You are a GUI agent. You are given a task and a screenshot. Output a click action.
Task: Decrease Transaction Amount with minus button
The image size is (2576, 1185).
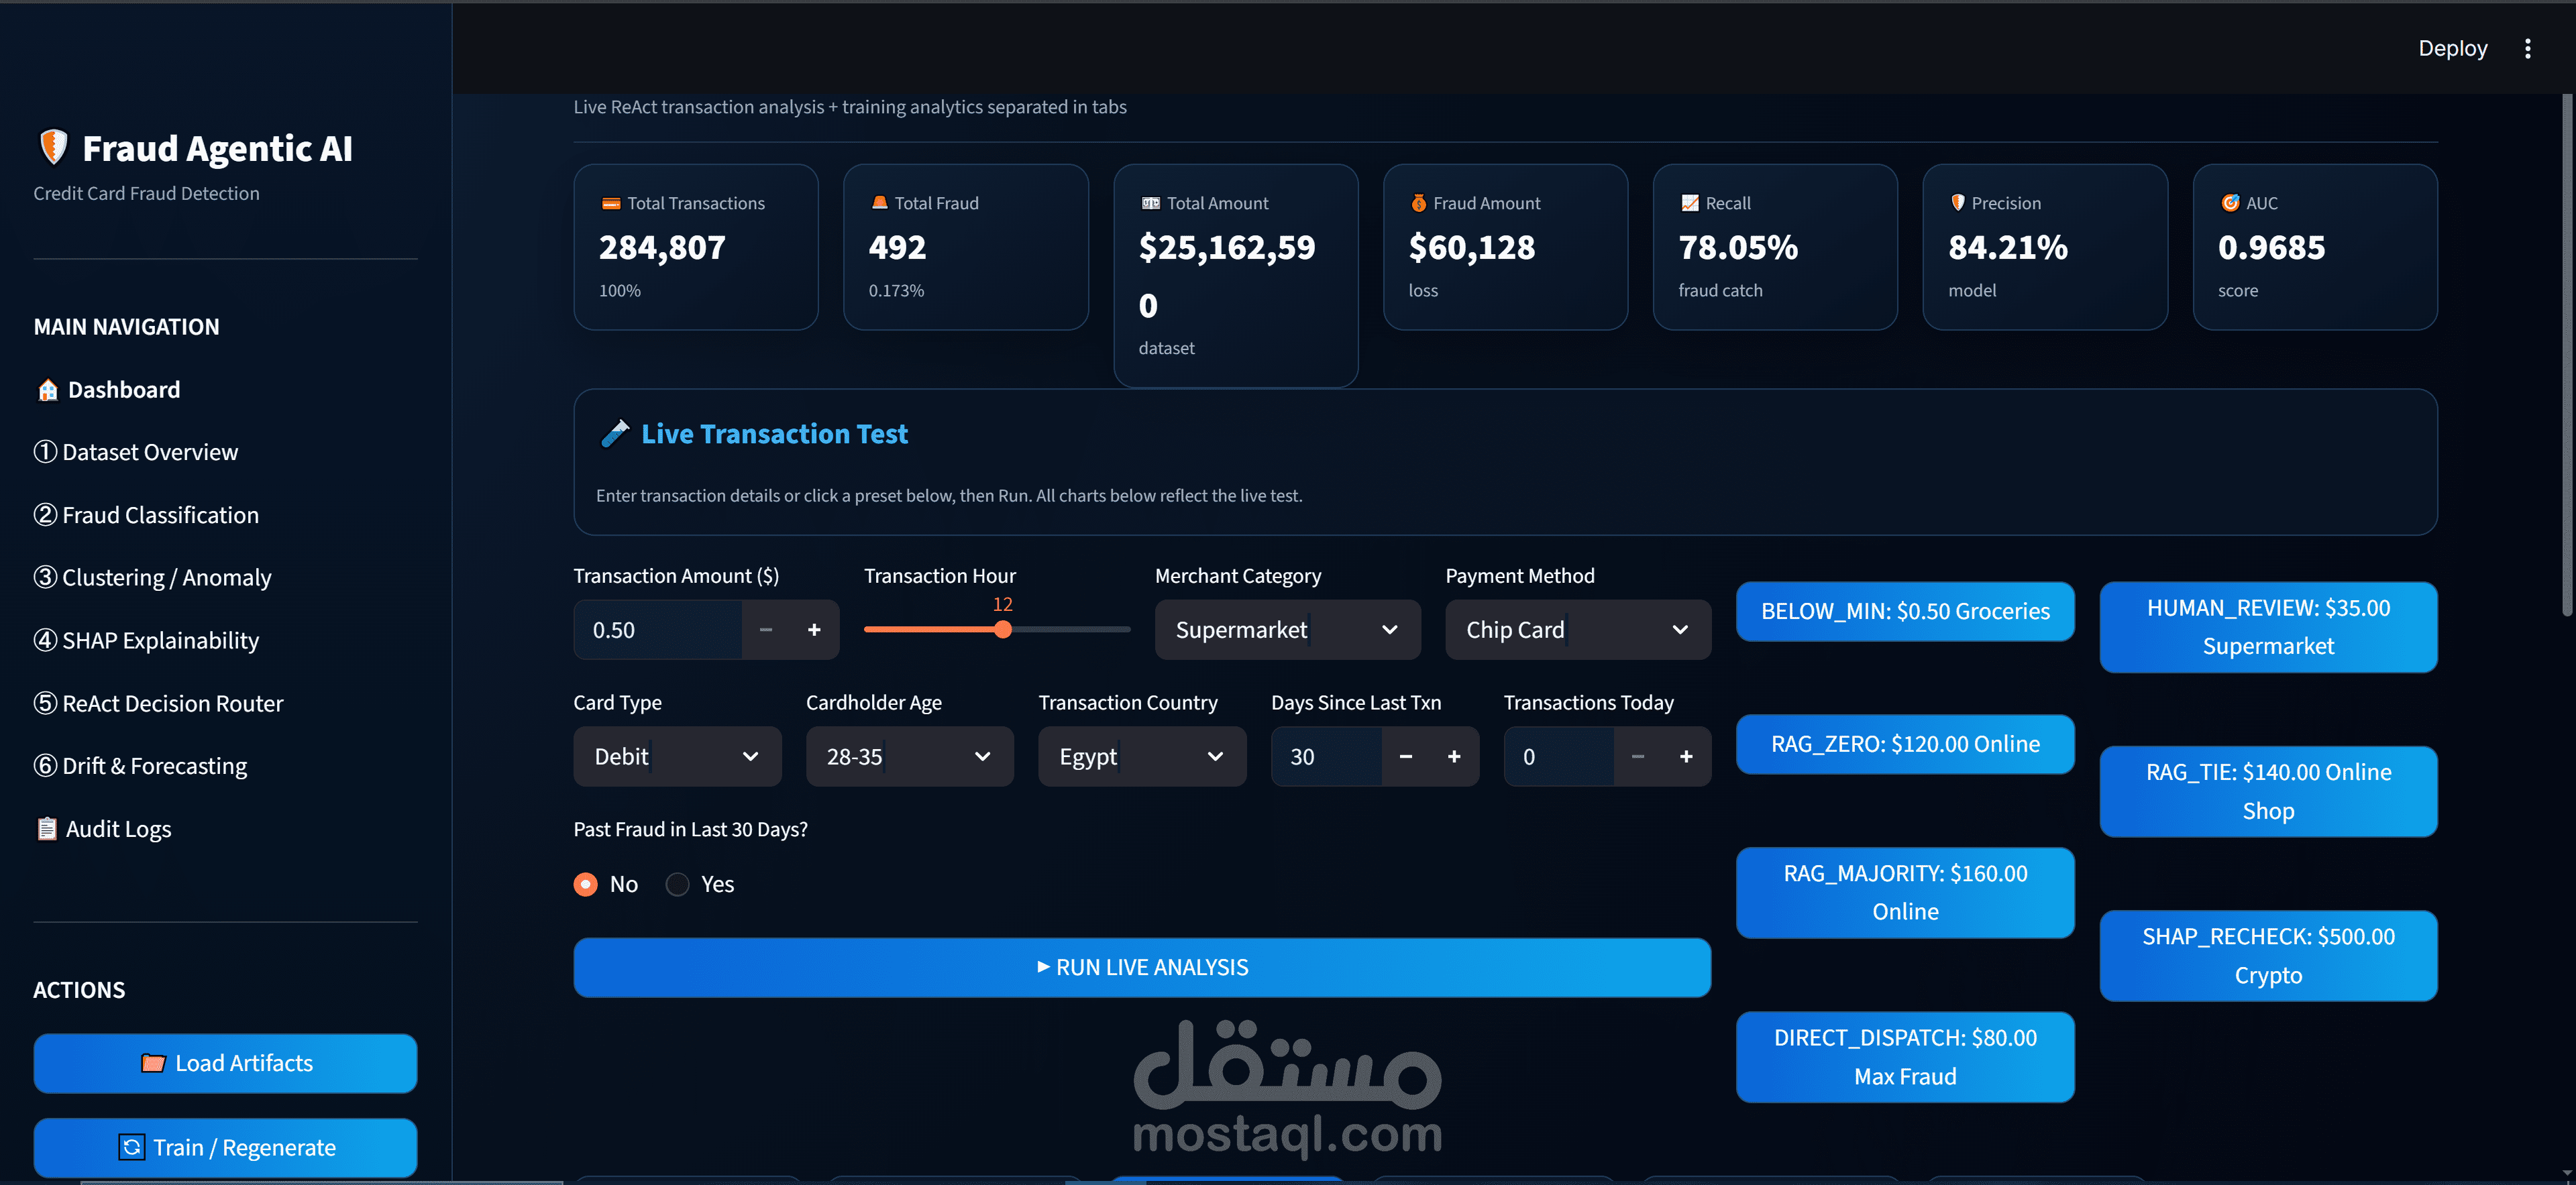click(x=766, y=630)
